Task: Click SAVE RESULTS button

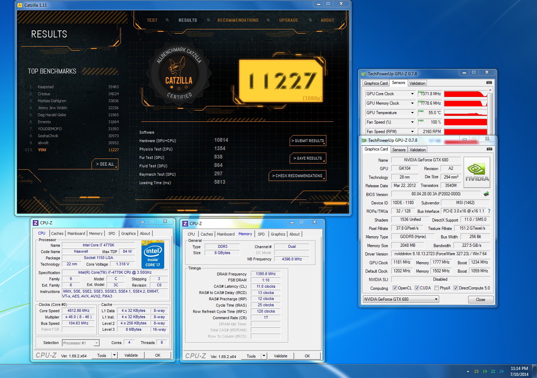Action: [x=308, y=158]
